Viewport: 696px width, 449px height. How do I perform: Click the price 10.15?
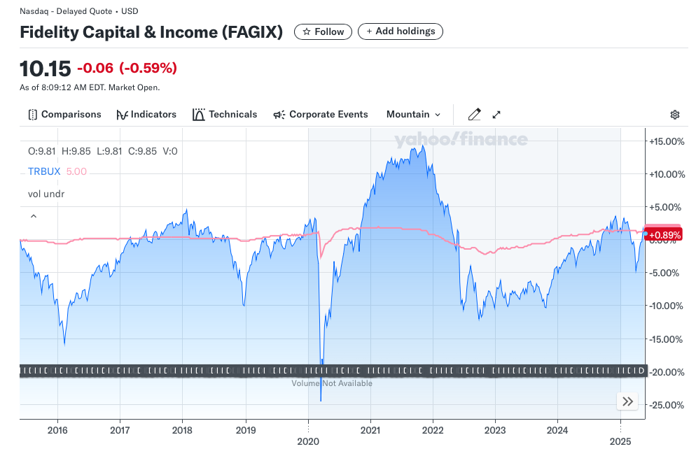[x=46, y=69]
